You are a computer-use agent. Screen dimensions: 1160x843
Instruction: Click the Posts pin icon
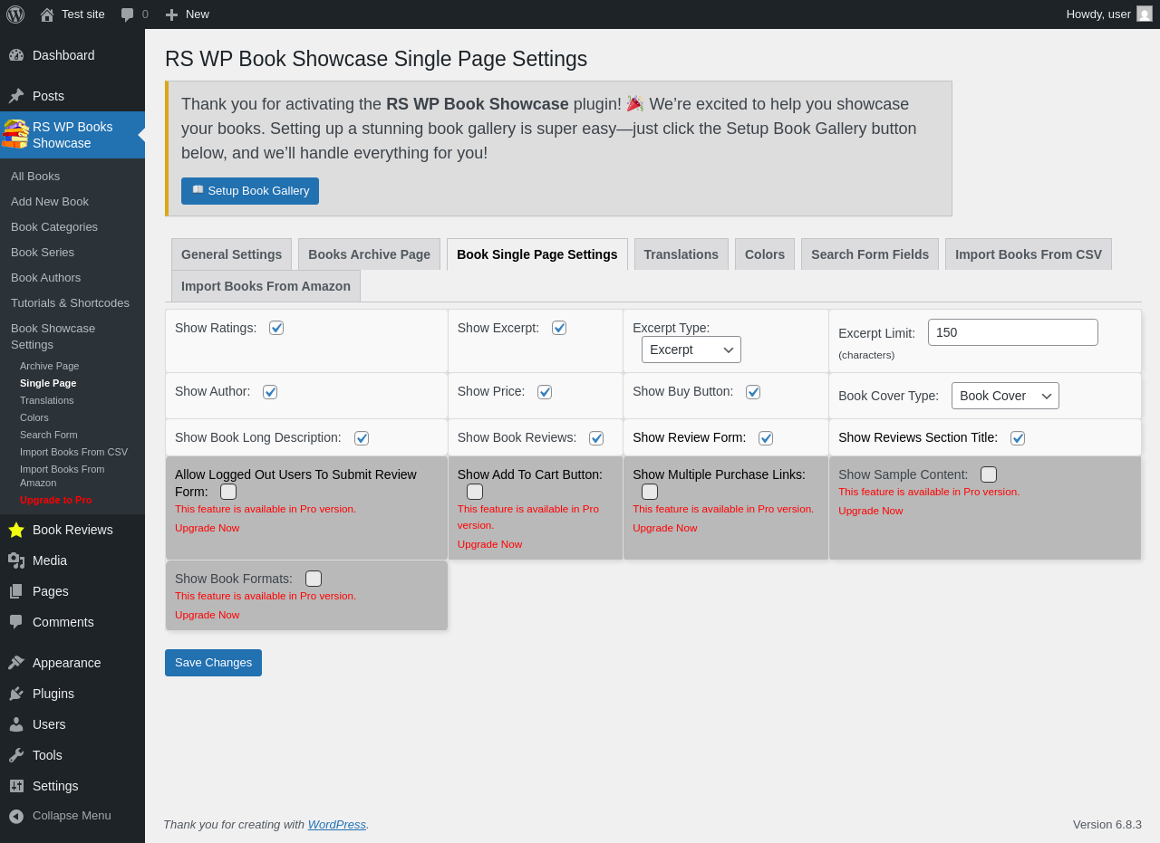point(16,96)
